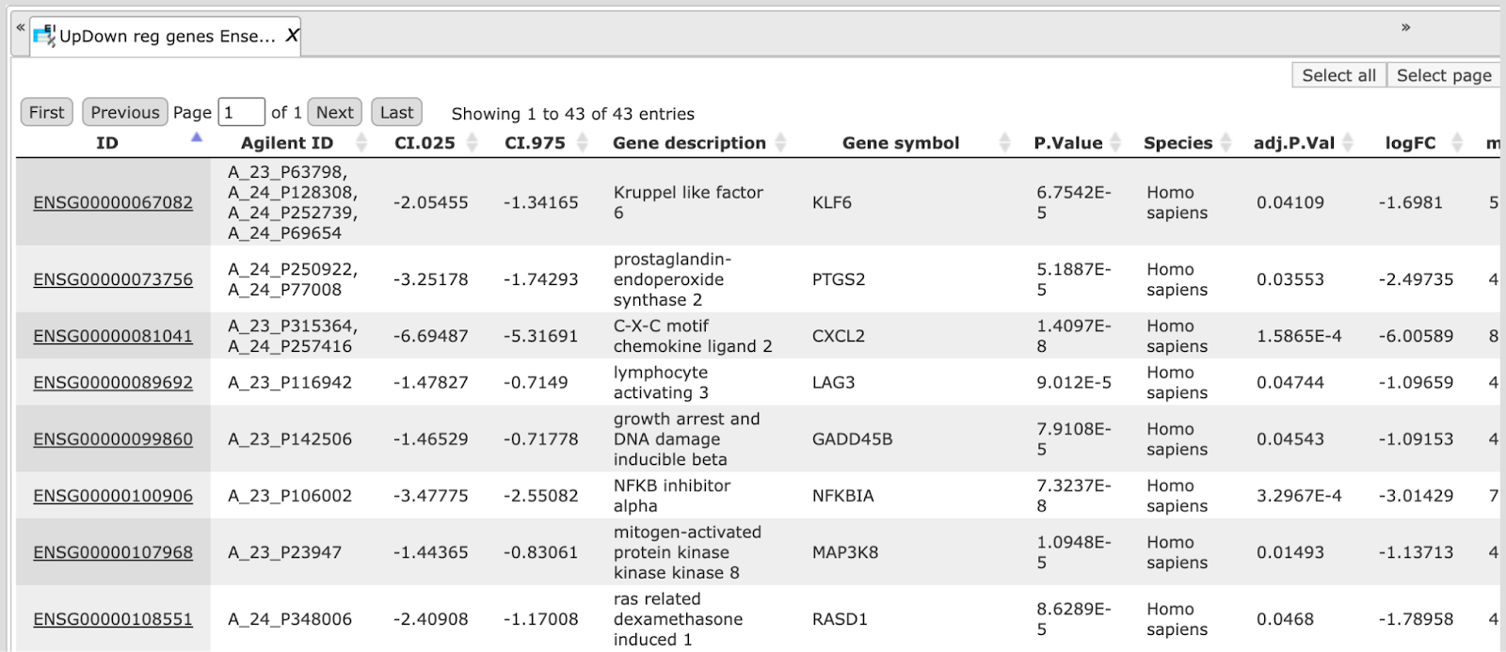Jump to Last page
This screenshot has height=652, width=1506.
pyautogui.click(x=396, y=112)
